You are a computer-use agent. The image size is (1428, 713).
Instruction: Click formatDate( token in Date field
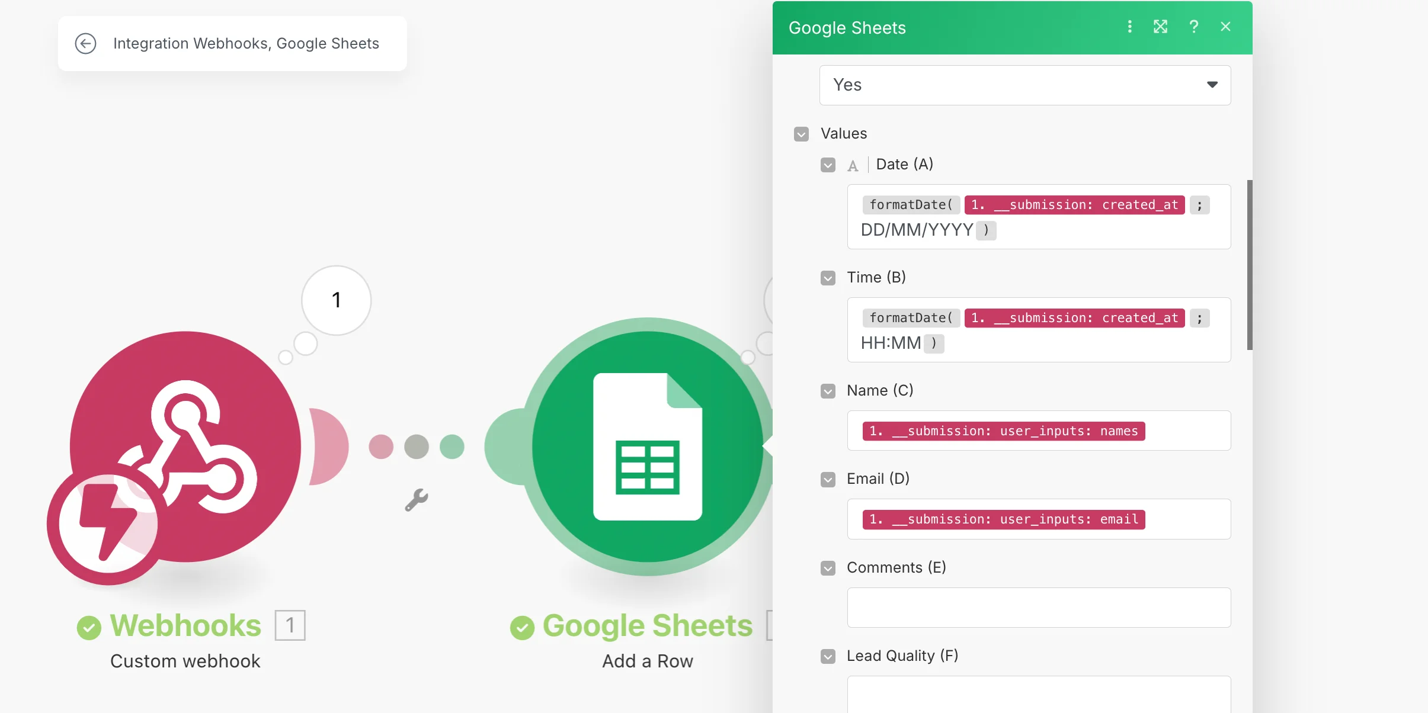click(x=911, y=205)
